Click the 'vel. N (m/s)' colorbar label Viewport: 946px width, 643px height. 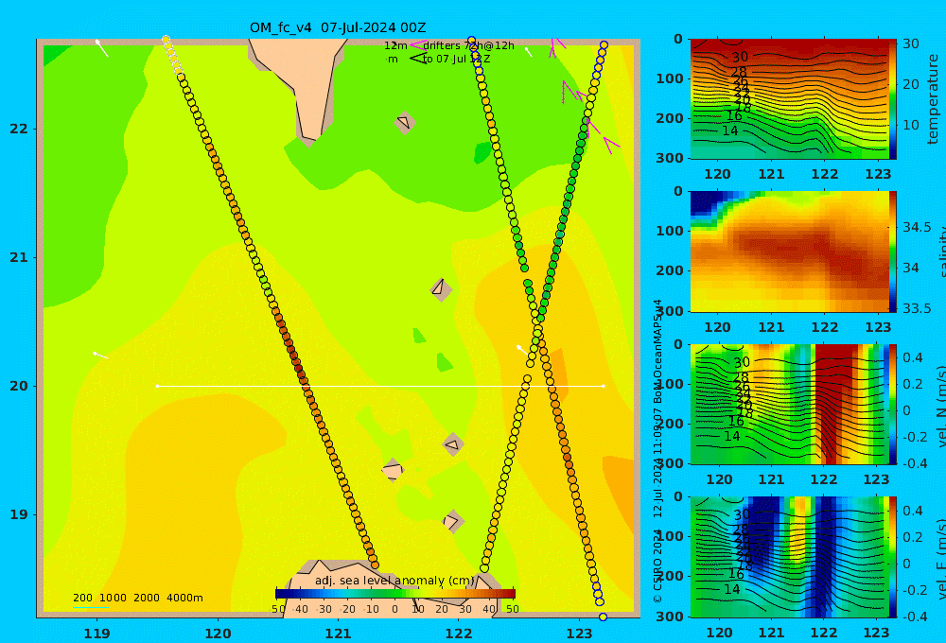click(941, 407)
